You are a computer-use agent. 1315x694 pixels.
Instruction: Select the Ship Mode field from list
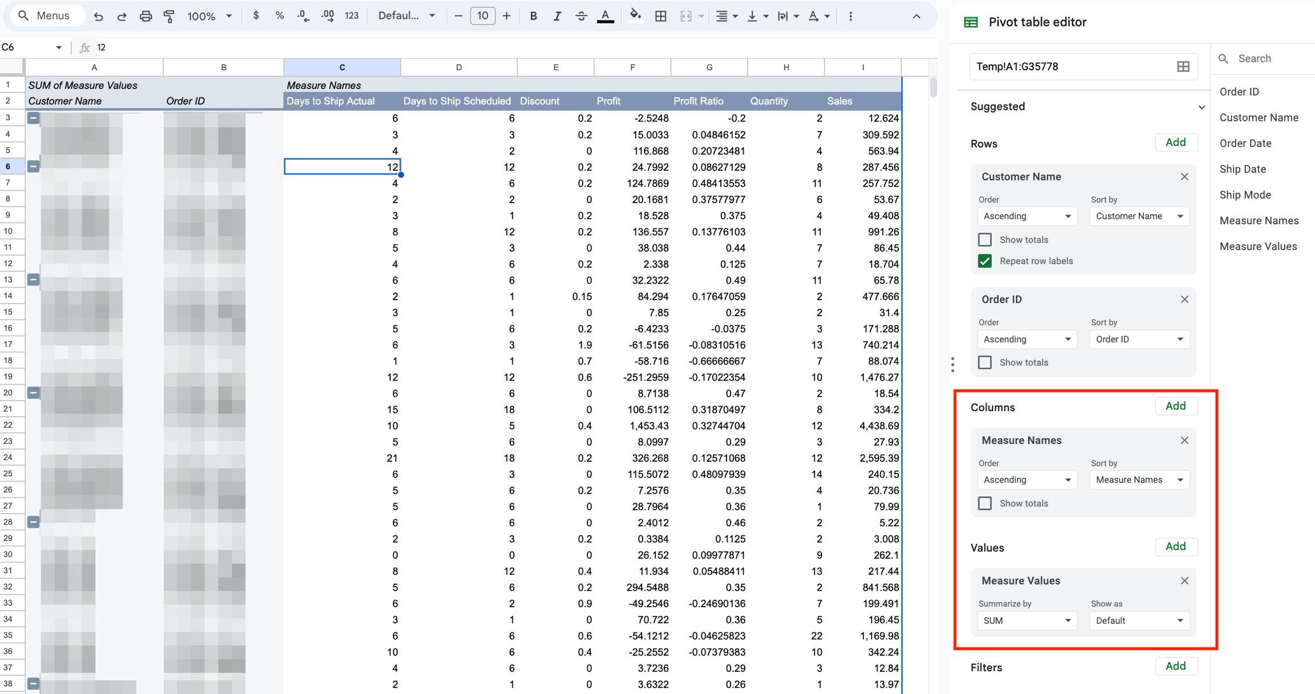[x=1245, y=195]
